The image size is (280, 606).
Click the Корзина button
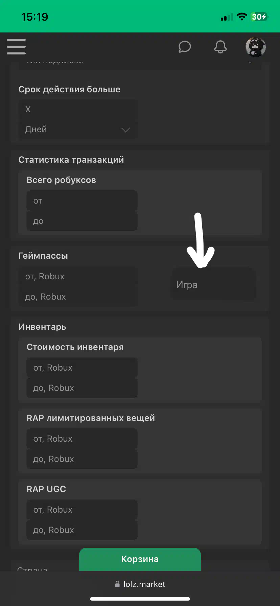(x=140, y=559)
